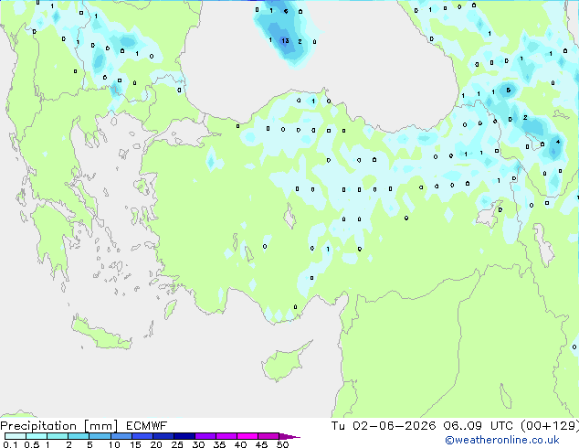
Task: Select the 1–2 mm legend color box
Action: click(58, 436)
